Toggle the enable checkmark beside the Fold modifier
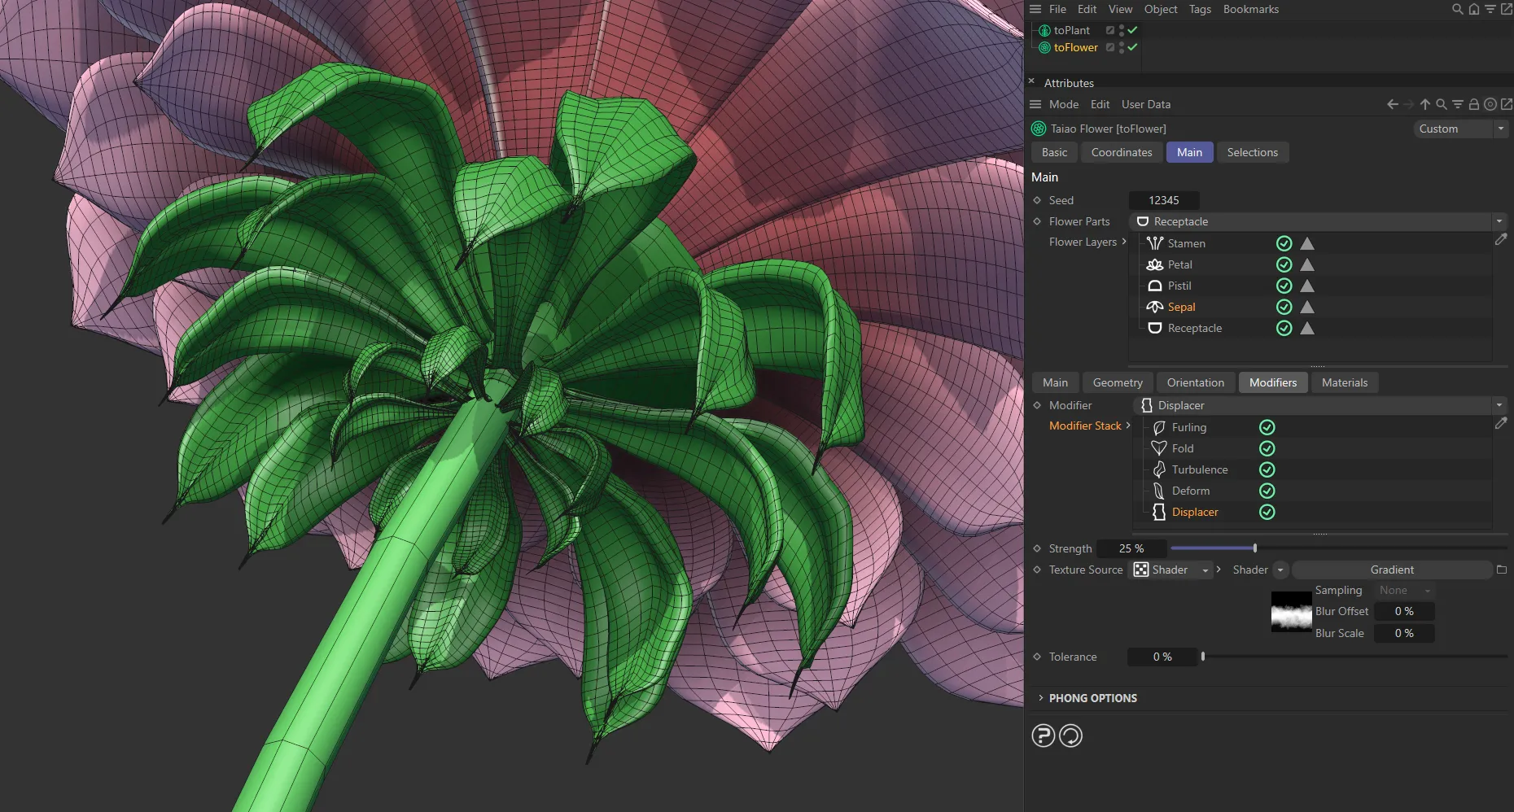The height and width of the screenshot is (812, 1514). click(x=1267, y=448)
